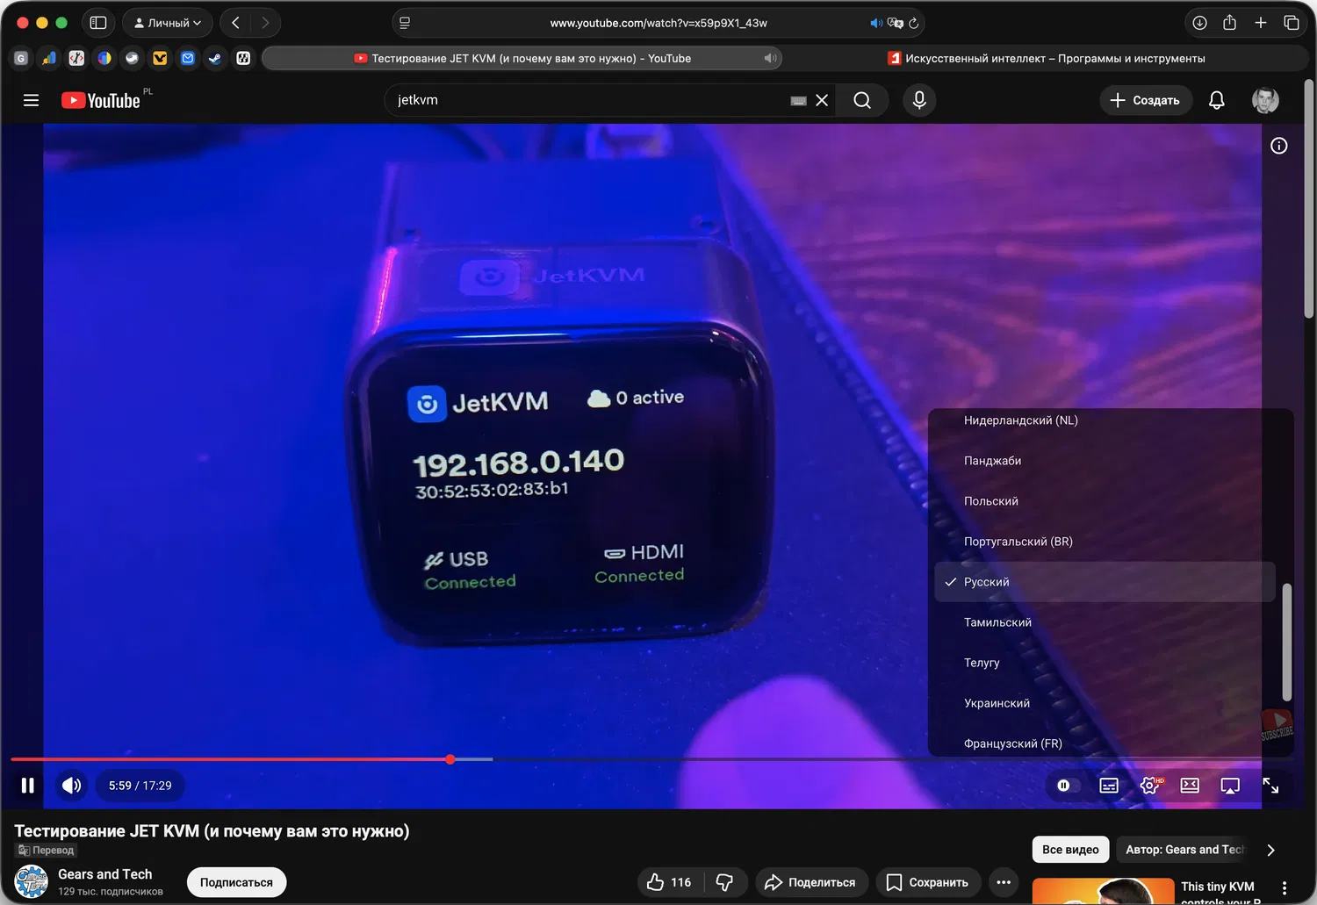The height and width of the screenshot is (905, 1317).
Task: Open Safari Share menu
Action: [x=1229, y=23]
